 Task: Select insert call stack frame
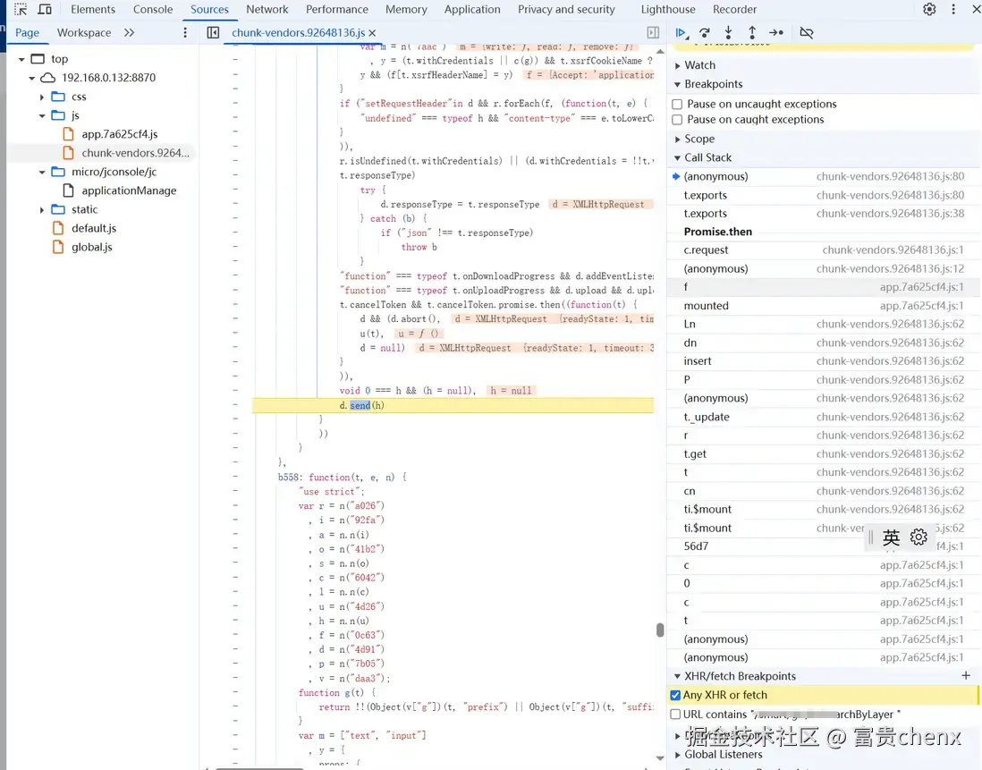click(823, 361)
